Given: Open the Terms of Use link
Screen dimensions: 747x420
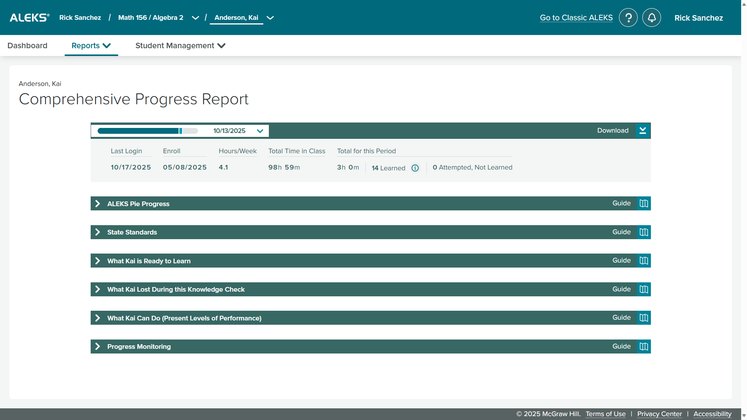Looking at the screenshot, I should tap(606, 414).
